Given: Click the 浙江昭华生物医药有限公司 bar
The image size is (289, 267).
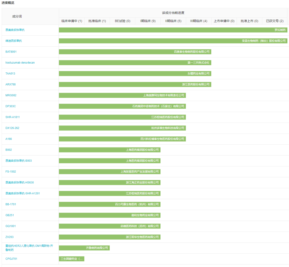Looking at the screenshot, I should tap(110, 237).
